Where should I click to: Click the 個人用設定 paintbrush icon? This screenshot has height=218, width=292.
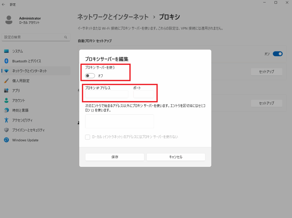6,81
